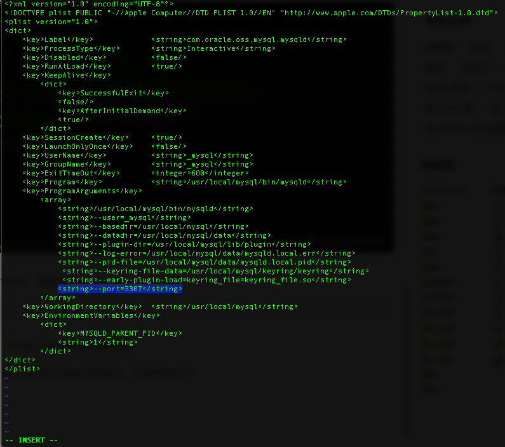Click the AfterInitialDemand key
Viewport: 505px width, 447px height.
(x=122, y=111)
